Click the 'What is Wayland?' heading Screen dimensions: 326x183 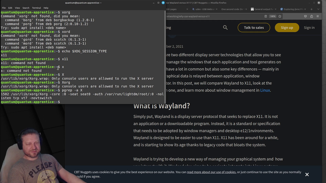[x=161, y=106]
